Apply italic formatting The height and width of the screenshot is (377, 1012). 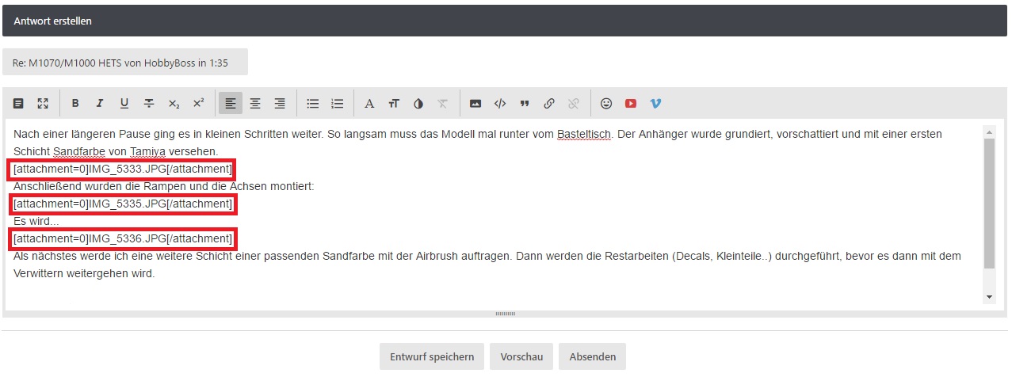(x=100, y=103)
